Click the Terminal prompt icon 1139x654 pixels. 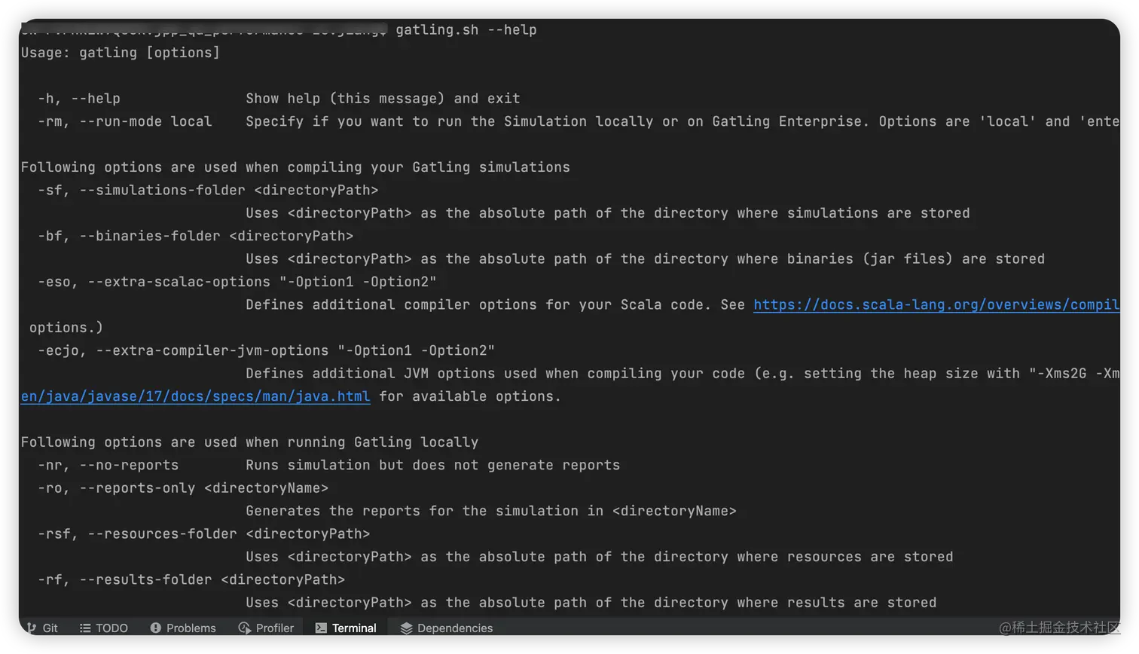(321, 628)
